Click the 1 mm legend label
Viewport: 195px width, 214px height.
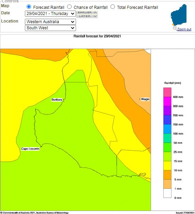178,189
